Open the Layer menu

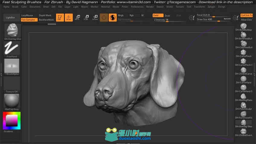pos(67,7)
